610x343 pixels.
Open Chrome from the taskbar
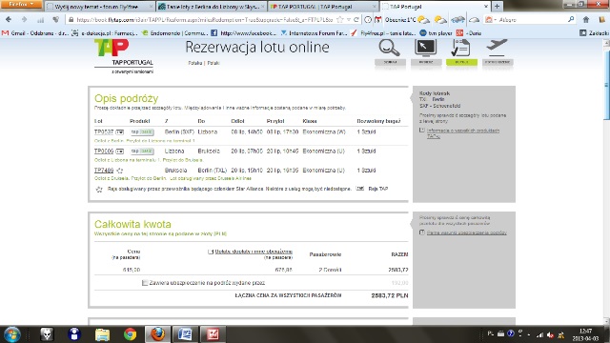coord(130,334)
